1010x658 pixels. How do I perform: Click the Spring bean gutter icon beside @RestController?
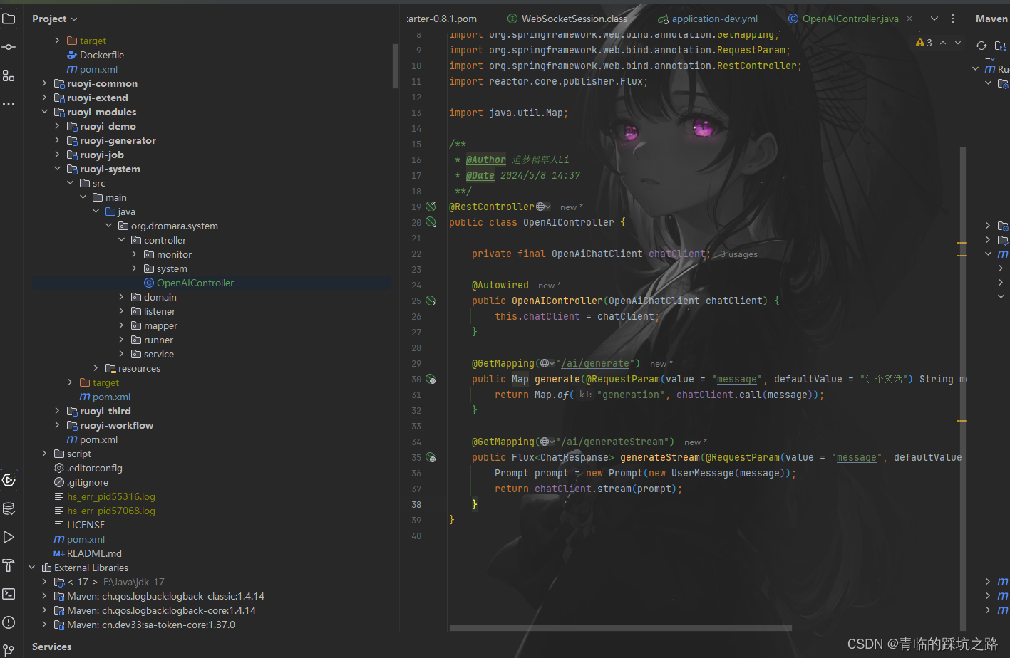pyautogui.click(x=430, y=206)
